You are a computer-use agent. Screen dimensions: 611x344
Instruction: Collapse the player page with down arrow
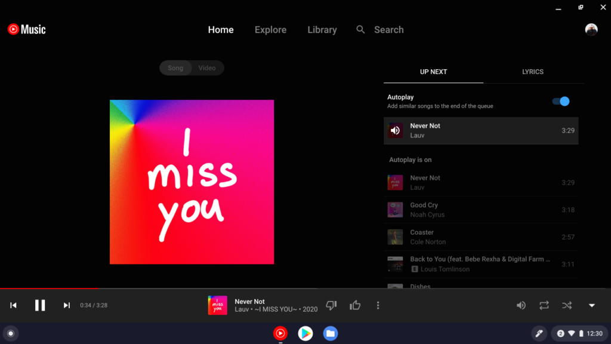(x=592, y=305)
